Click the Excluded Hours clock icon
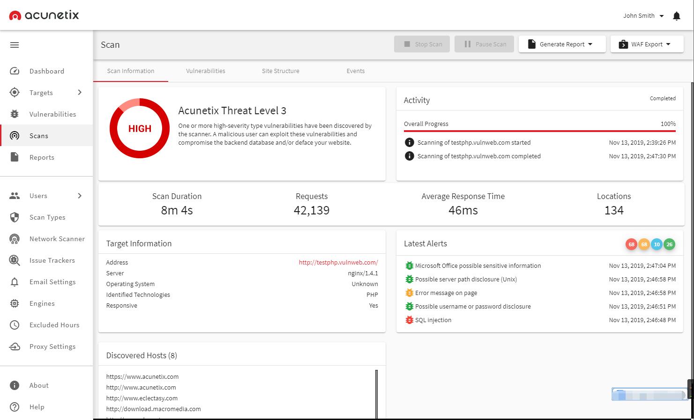694x420 pixels. [x=15, y=325]
